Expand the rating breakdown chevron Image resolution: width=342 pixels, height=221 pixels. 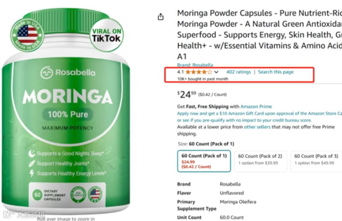tap(216, 72)
